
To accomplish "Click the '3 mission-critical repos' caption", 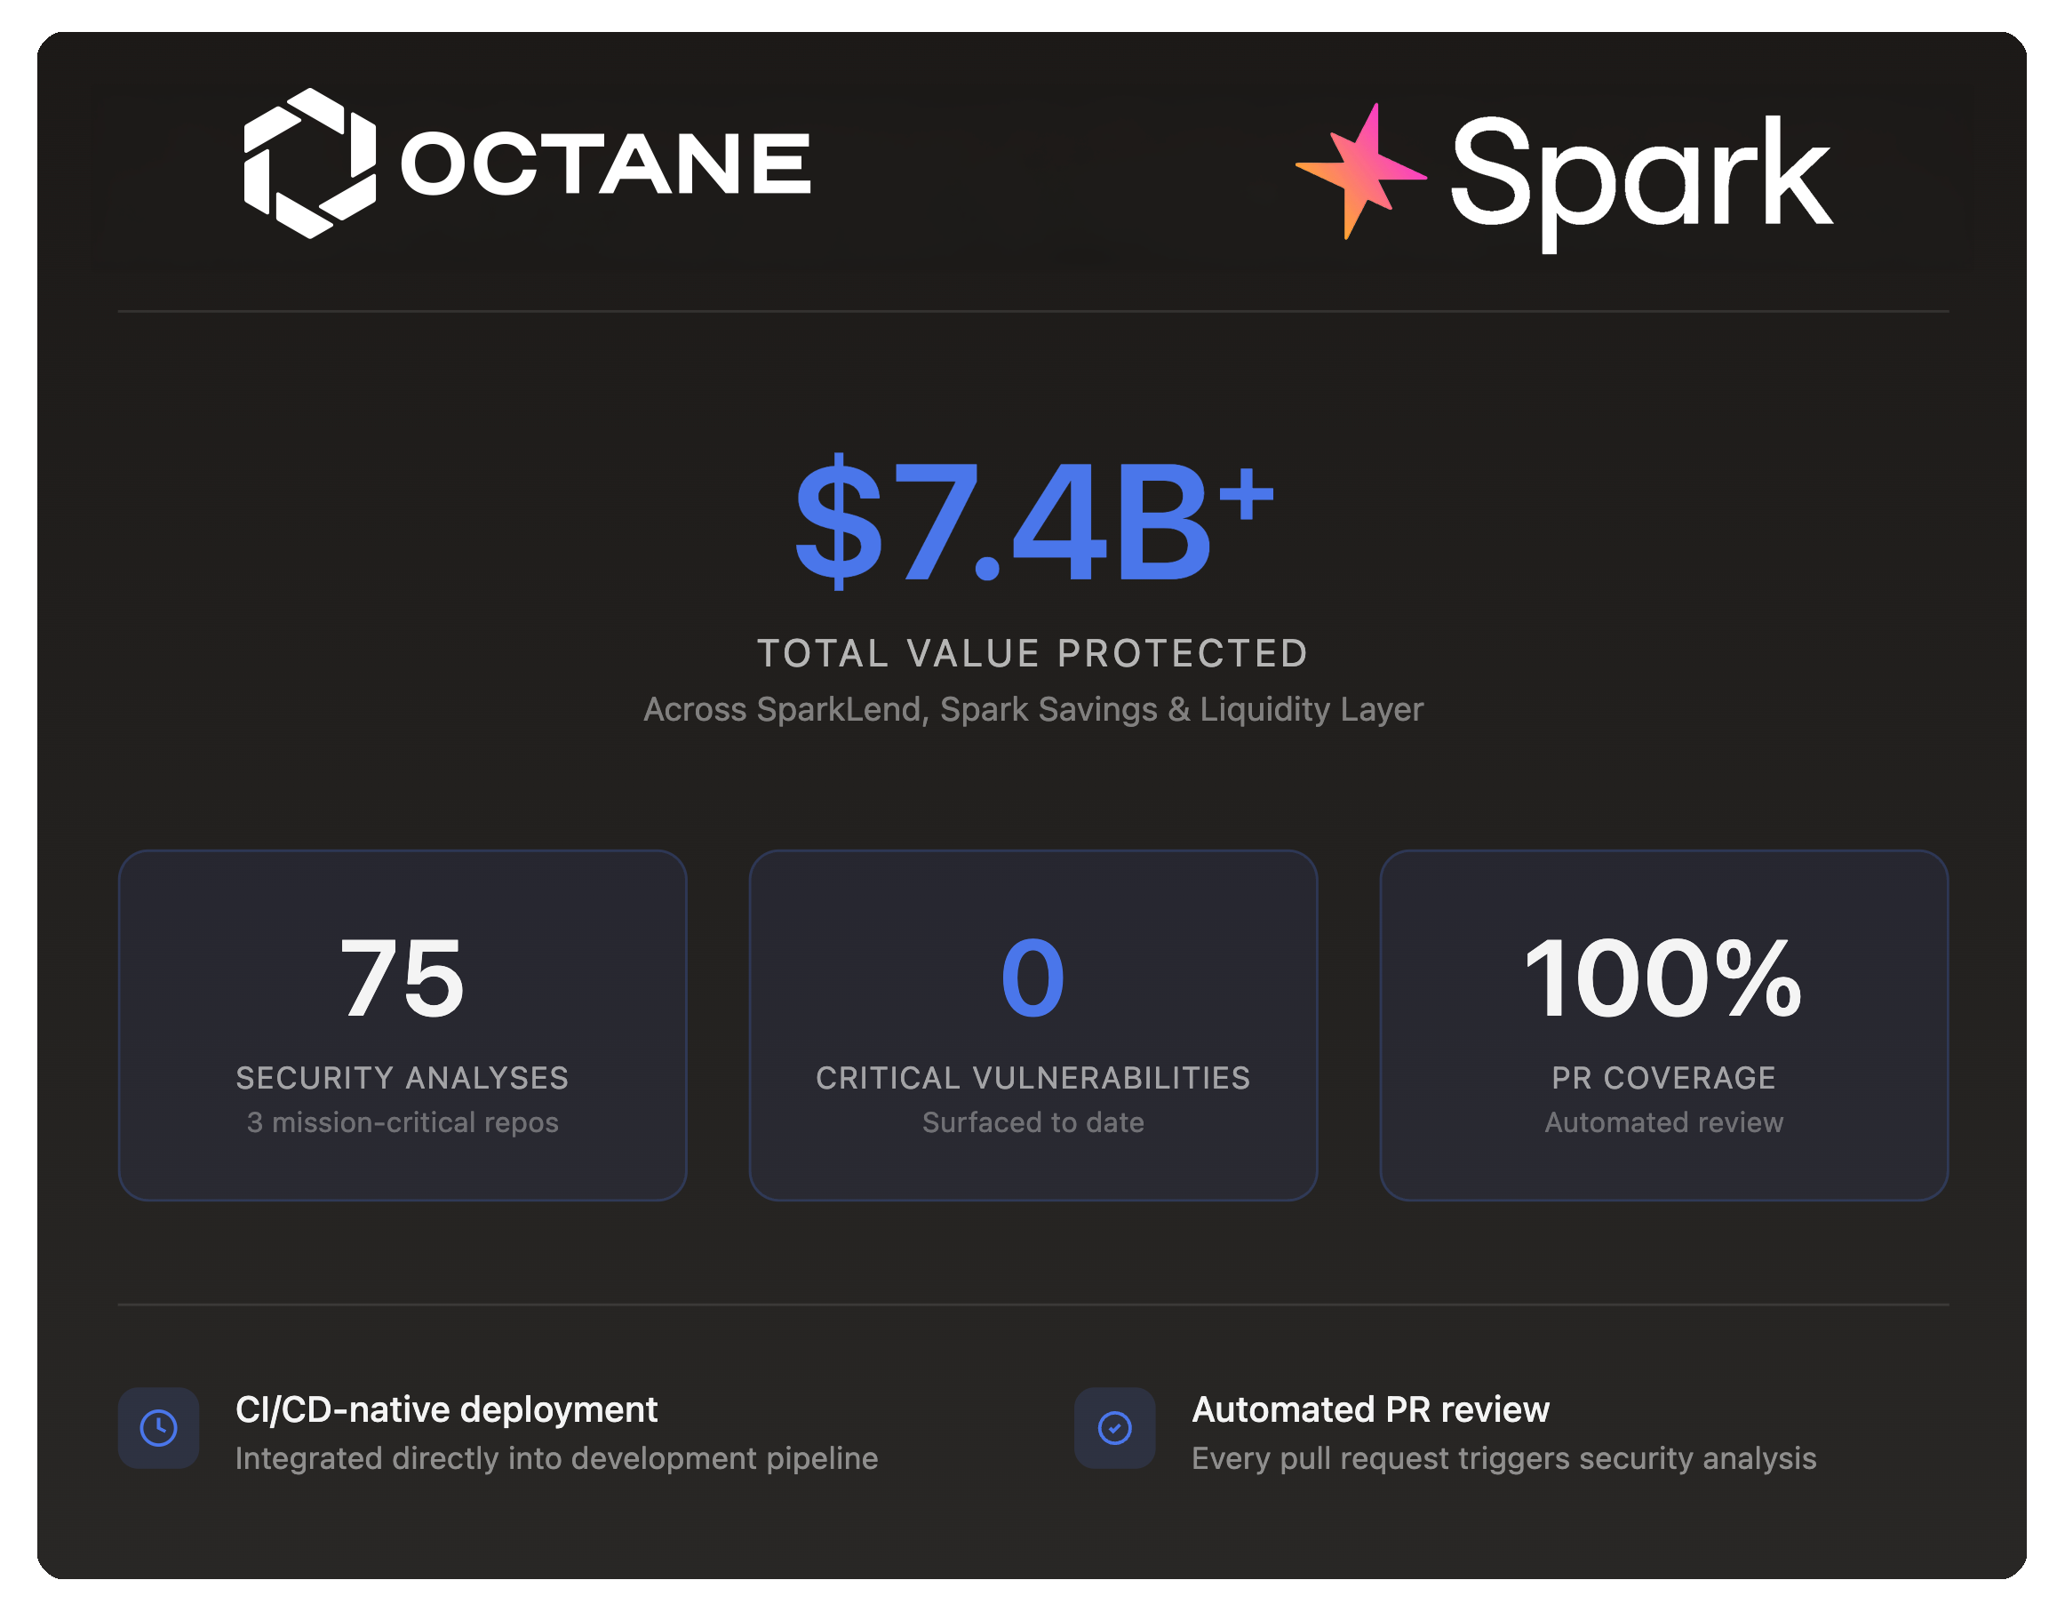I will click(402, 1122).
